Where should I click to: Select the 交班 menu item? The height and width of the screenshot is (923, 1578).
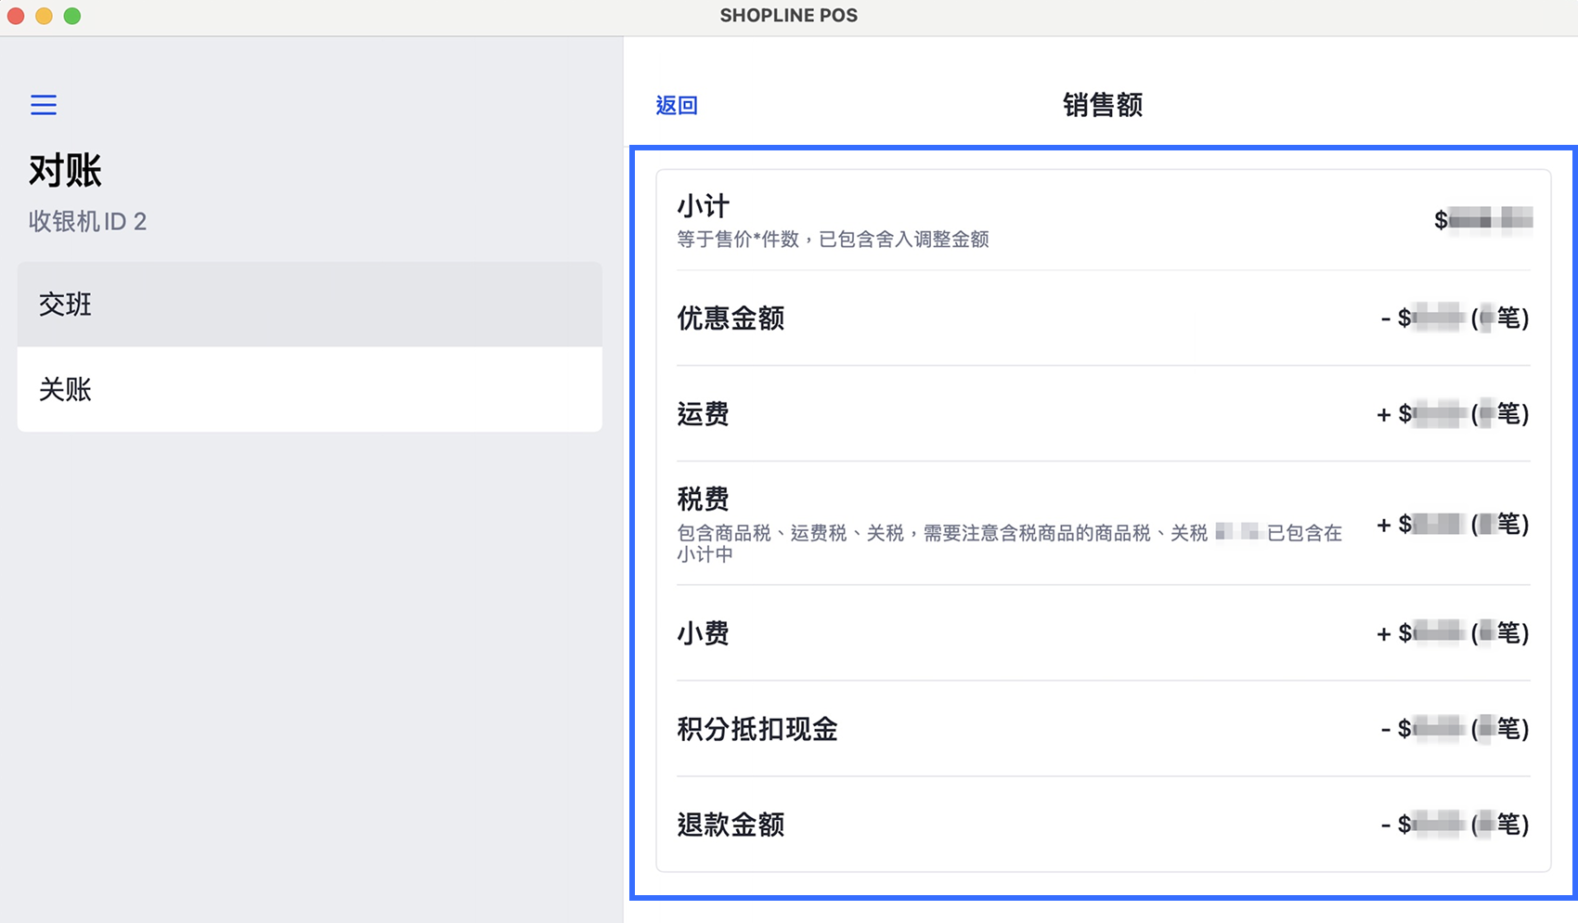[x=309, y=305]
